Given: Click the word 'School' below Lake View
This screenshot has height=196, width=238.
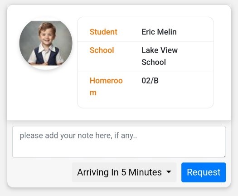Looking at the screenshot, I should [154, 62].
